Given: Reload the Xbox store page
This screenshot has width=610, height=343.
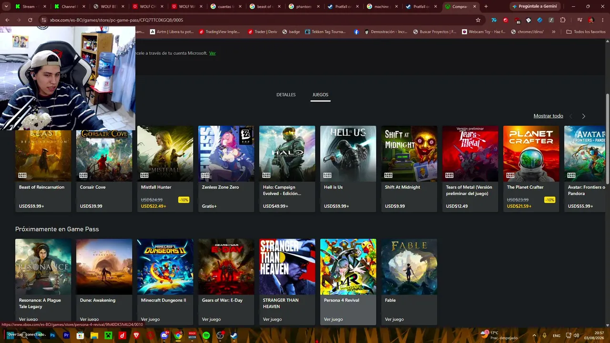Looking at the screenshot, I should [x=30, y=20].
